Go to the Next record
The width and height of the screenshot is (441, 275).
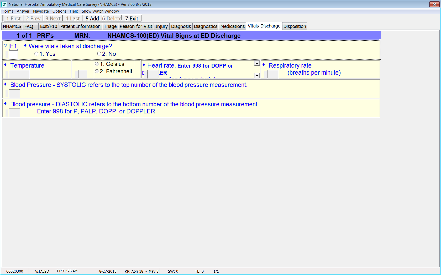click(x=53, y=19)
